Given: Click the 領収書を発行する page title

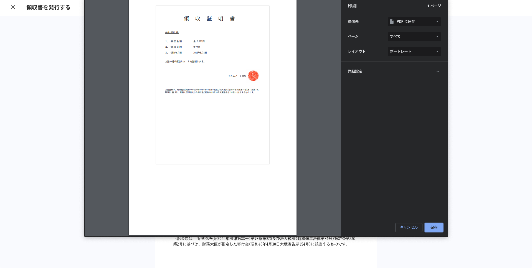Looking at the screenshot, I should 48,7.
